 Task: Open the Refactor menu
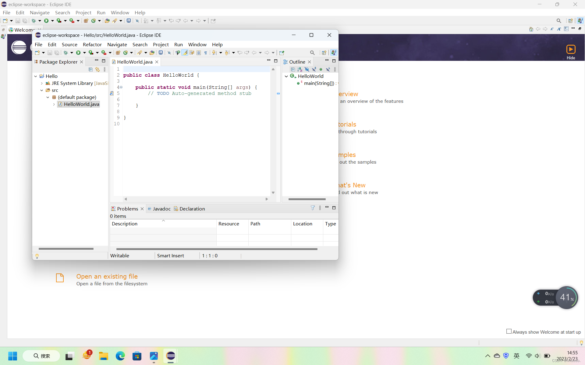click(x=92, y=44)
